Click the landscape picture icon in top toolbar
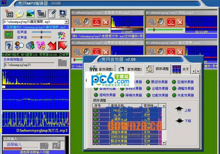Viewport: 220px width, 154px height. [x=30, y=14]
